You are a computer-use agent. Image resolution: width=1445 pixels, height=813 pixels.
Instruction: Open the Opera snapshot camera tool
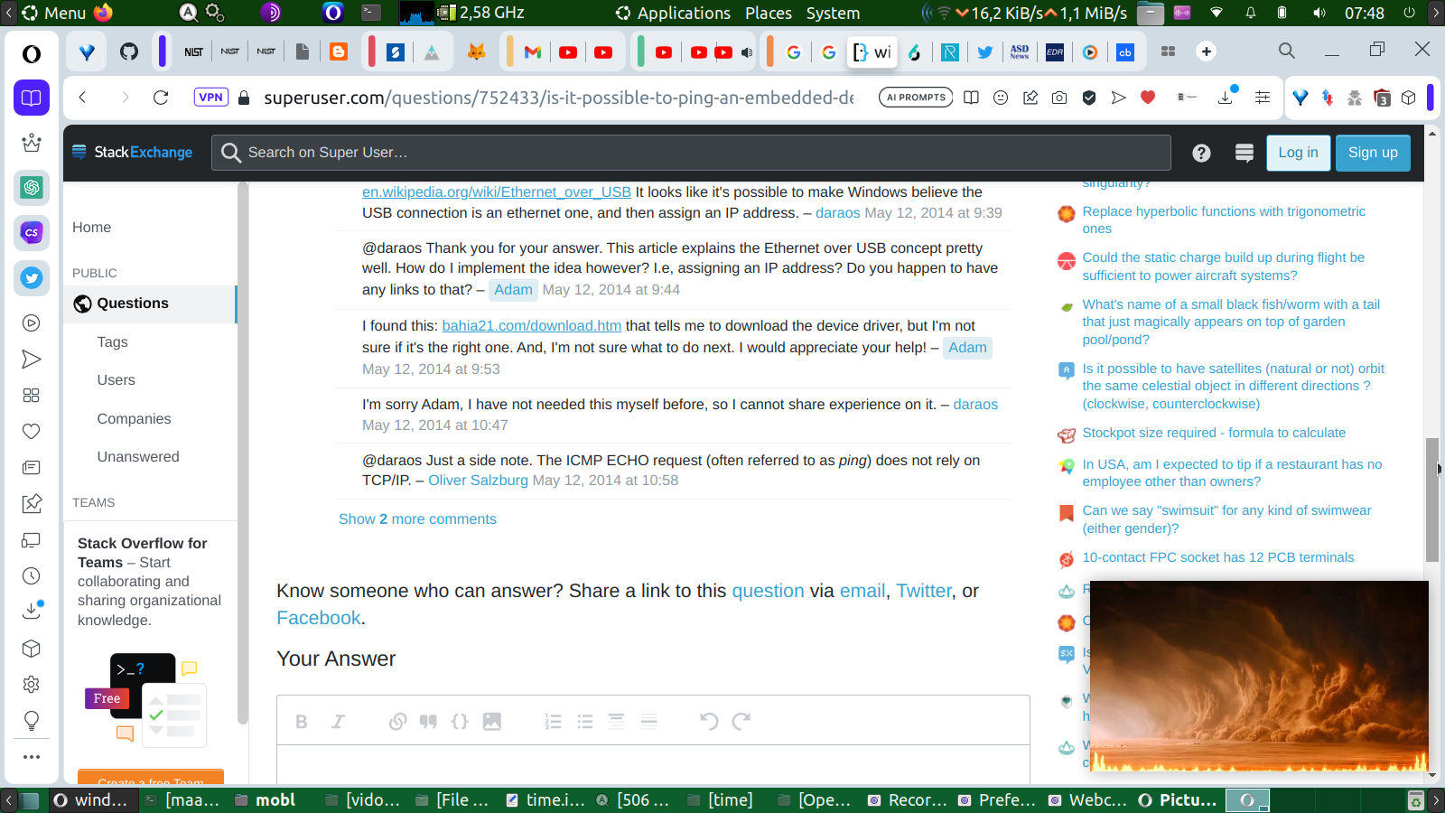click(1059, 98)
